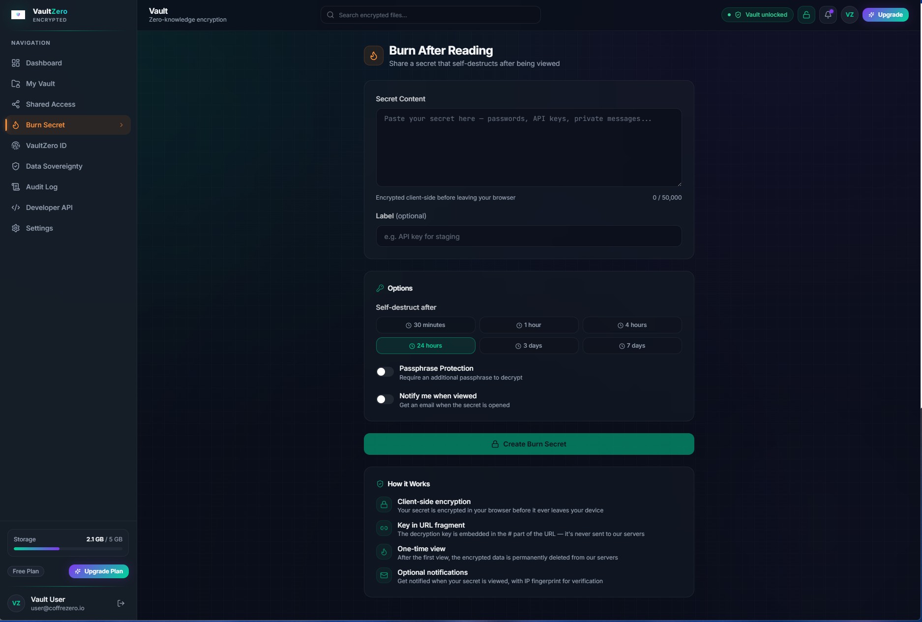Turn on Notify me when viewed

385,399
